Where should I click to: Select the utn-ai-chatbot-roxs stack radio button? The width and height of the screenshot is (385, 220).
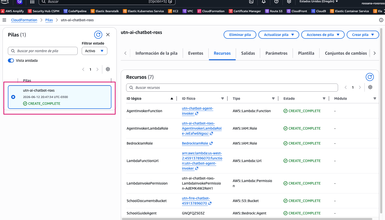[x=13, y=97]
